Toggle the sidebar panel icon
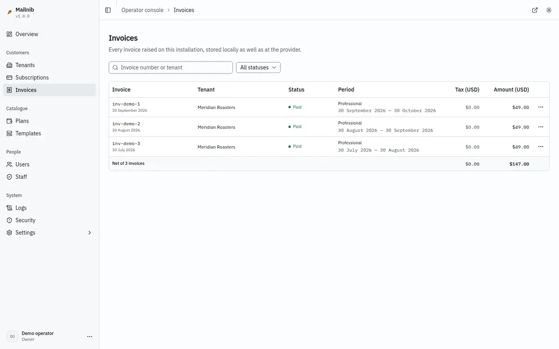This screenshot has width=559, height=349. [x=108, y=10]
